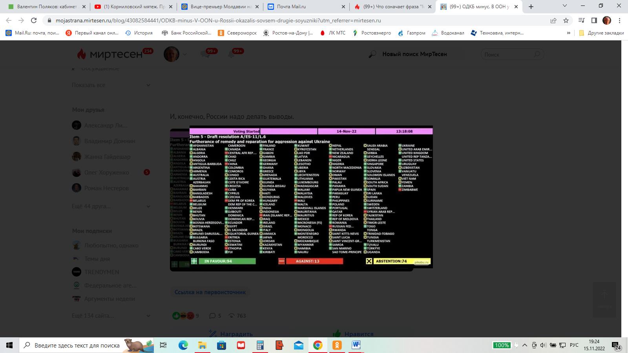628x353 pixels.
Task: Open the Mail app on the taskbar
Action: click(298, 345)
